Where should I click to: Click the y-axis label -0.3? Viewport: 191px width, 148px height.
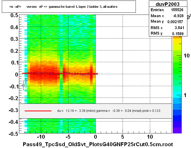pyautogui.click(x=13, y=110)
